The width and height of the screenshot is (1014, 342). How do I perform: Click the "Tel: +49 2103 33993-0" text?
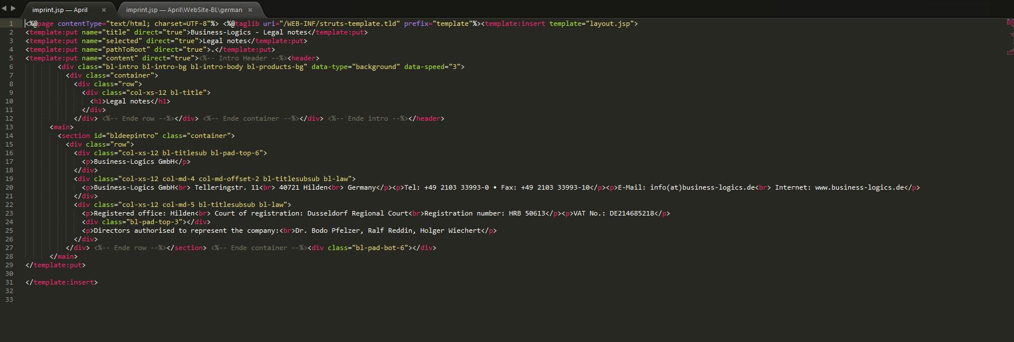(x=446, y=187)
